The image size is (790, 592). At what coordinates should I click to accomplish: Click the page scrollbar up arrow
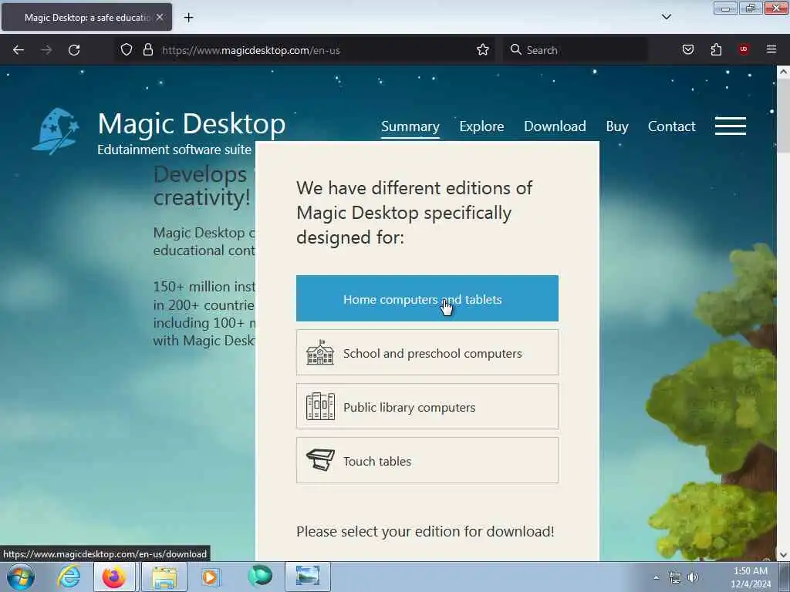coord(783,72)
